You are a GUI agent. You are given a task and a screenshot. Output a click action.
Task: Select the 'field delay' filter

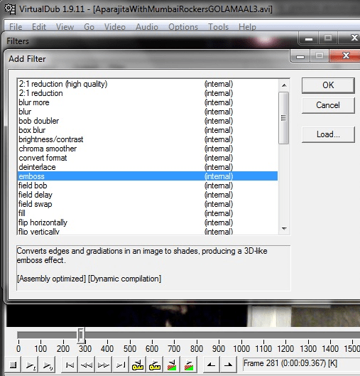pyautogui.click(x=148, y=195)
